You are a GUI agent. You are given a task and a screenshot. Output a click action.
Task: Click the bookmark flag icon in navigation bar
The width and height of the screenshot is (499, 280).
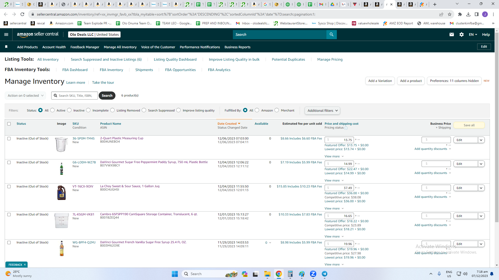point(6,47)
